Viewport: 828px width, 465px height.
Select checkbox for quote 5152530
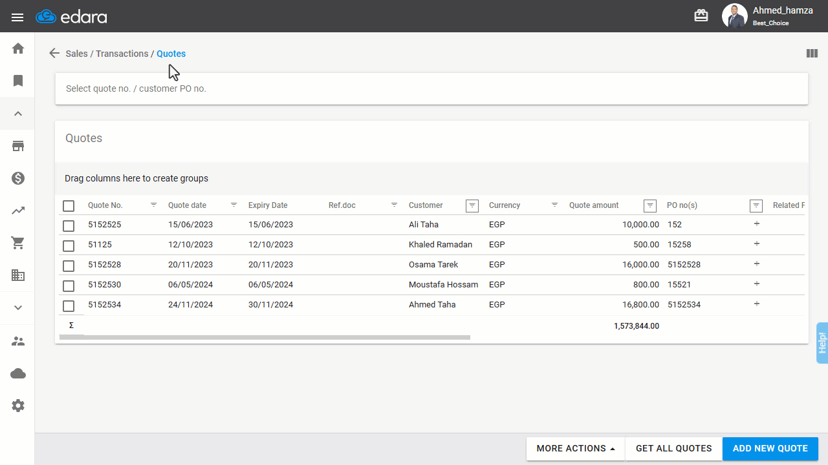[x=69, y=285]
